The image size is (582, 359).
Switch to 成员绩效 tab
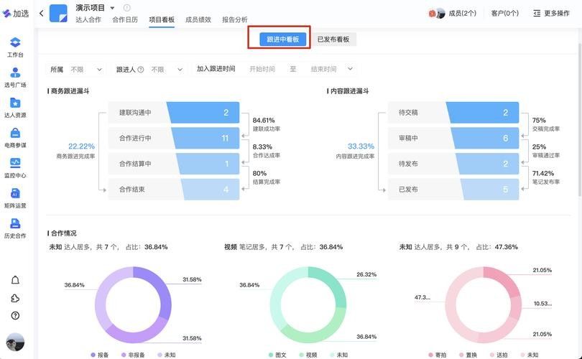[x=198, y=19]
